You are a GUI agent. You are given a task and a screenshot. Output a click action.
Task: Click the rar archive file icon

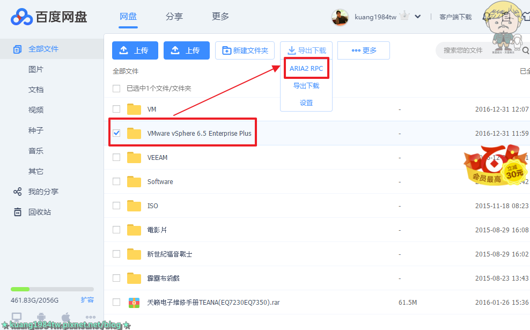pos(134,302)
